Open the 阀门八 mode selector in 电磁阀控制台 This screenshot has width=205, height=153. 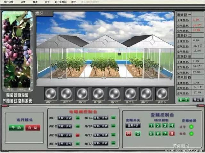point(100,143)
